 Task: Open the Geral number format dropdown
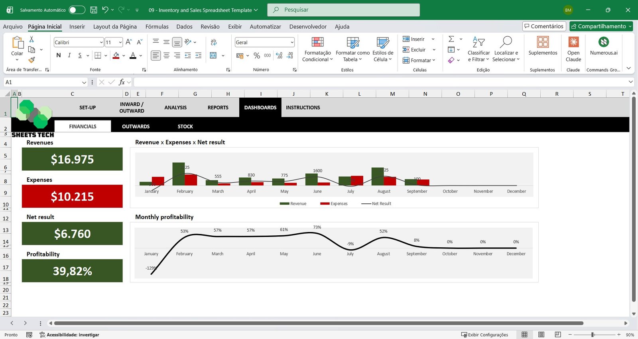click(292, 42)
